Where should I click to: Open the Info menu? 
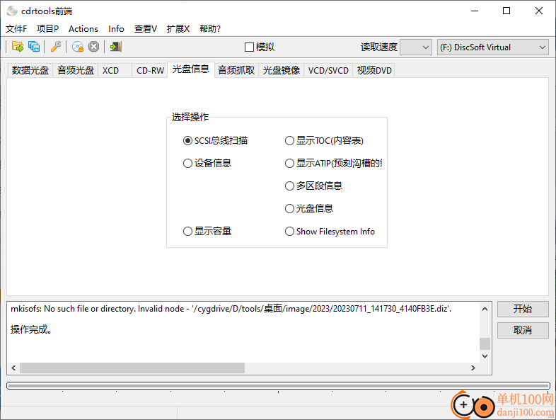116,29
